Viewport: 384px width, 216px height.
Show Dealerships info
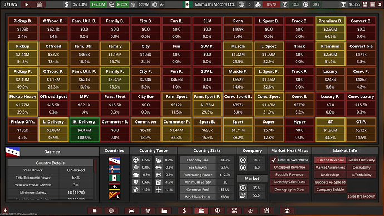tap(330, 175)
